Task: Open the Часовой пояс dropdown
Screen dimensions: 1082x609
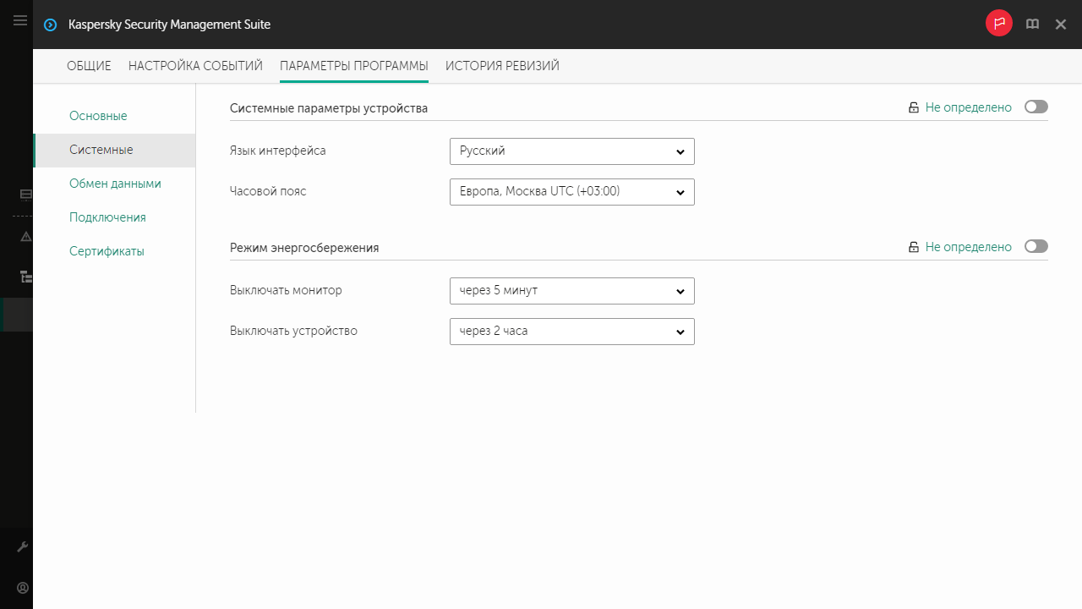Action: click(571, 192)
